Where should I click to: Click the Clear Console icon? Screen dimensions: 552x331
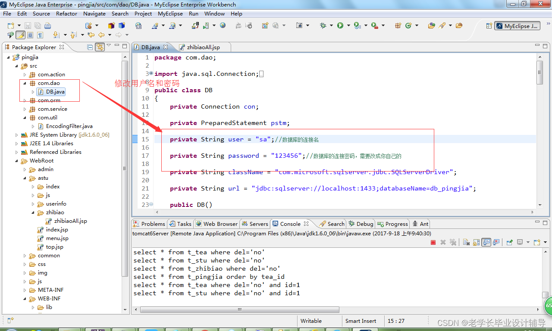466,242
